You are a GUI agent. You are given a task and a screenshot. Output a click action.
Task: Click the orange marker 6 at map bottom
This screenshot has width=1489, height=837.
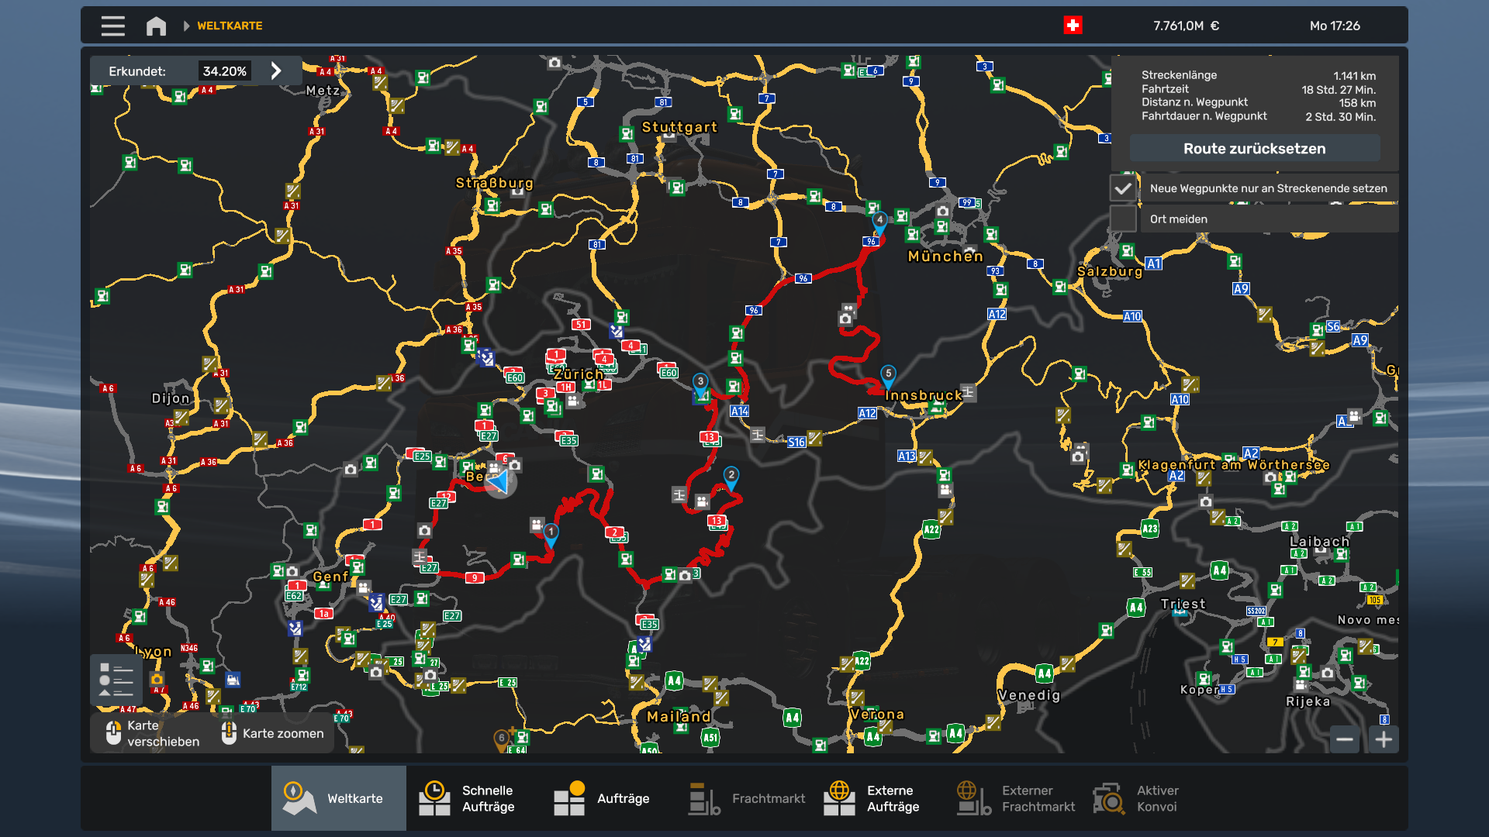coord(502,739)
